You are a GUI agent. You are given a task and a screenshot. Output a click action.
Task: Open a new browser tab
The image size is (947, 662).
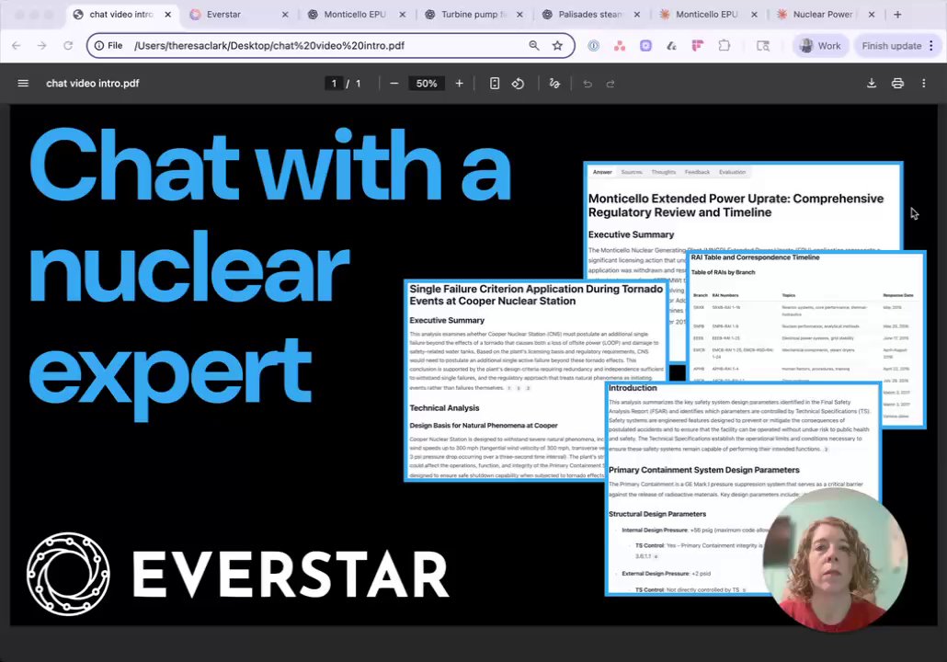click(x=897, y=15)
